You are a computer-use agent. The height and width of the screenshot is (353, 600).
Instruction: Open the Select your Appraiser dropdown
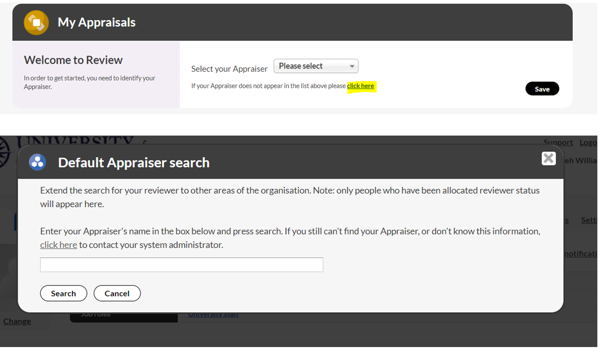point(316,66)
